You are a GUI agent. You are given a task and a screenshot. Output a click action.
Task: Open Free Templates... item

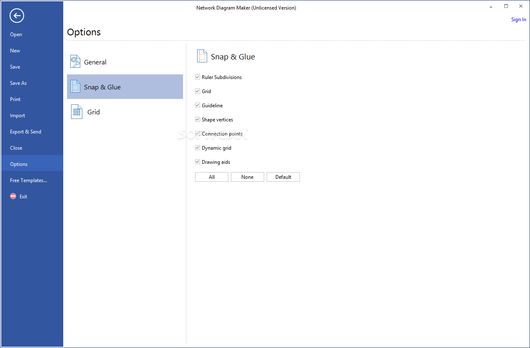[x=32, y=180]
